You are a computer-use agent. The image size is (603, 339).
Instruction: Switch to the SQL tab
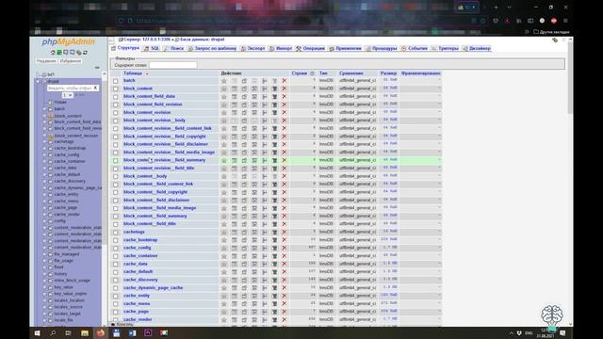pos(152,48)
